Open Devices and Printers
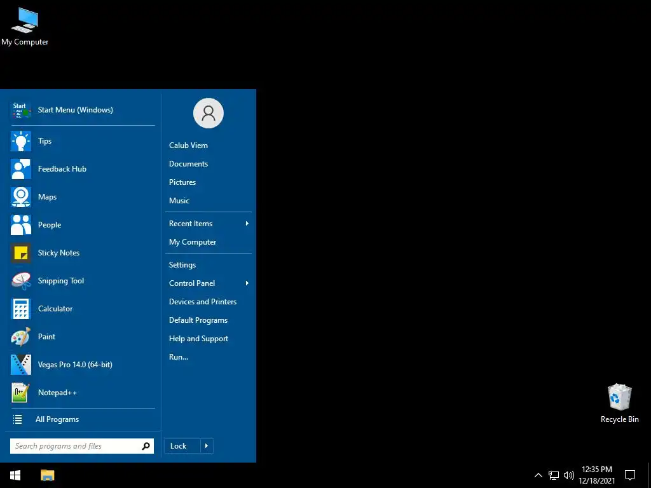The image size is (651, 488). 203,302
